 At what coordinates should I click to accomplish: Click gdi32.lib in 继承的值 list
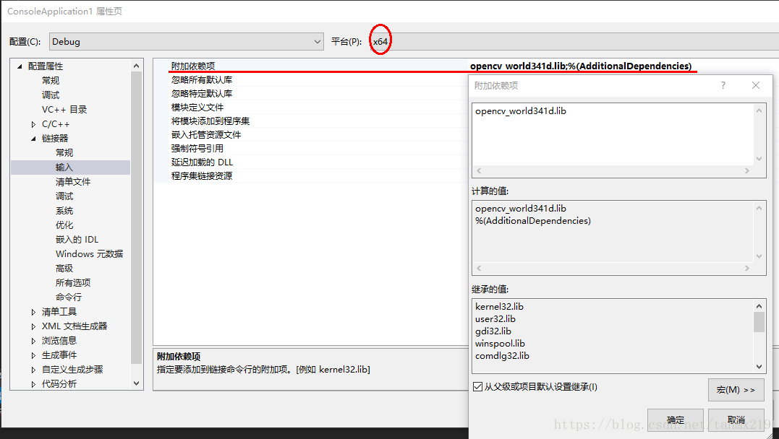point(493,331)
